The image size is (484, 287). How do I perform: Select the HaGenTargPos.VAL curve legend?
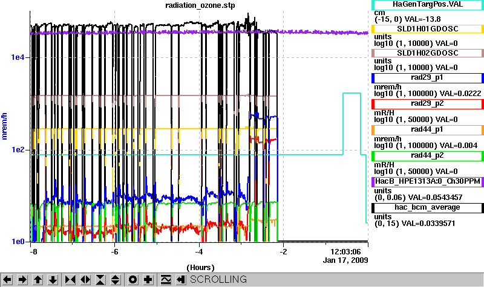coord(428,4)
